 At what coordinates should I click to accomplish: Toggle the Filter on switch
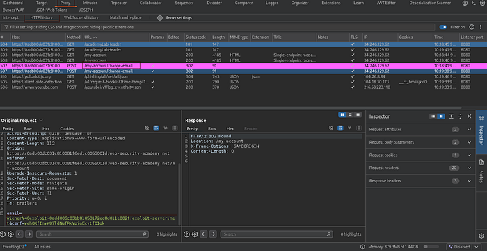443,27
